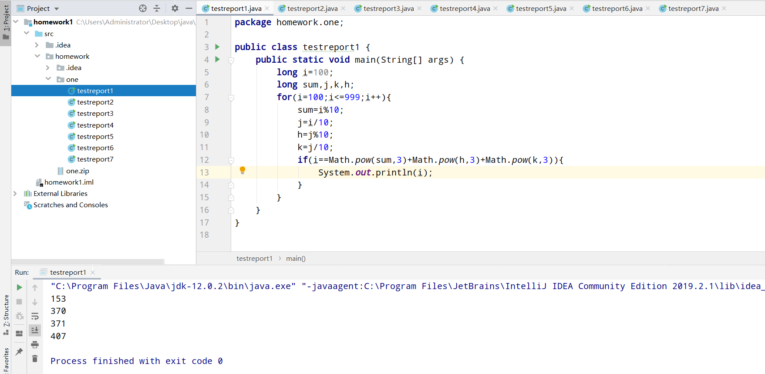The image size is (765, 374).
Task: Click the Project panel horizontal scrollbar
Action: [88, 262]
